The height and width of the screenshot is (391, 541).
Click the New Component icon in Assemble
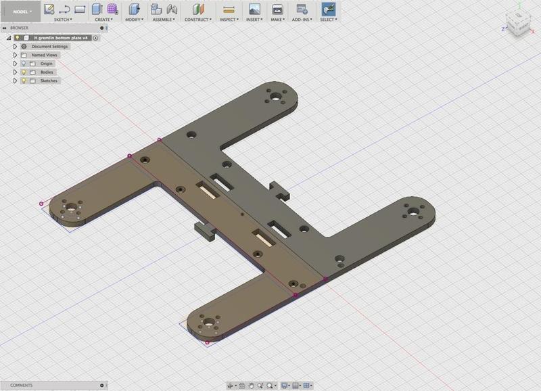(x=156, y=9)
